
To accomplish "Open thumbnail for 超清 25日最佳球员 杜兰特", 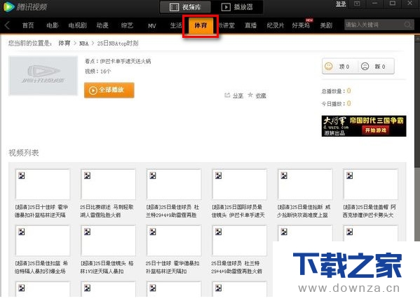I will pyautogui.click(x=174, y=185).
